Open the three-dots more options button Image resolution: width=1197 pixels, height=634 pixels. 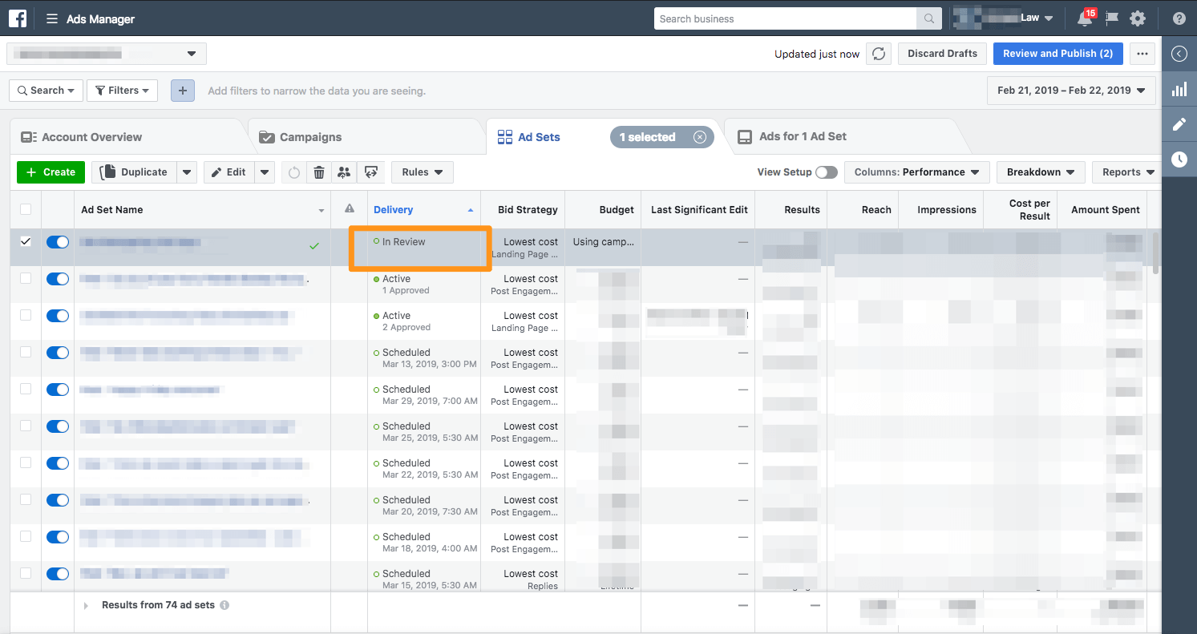coord(1142,54)
